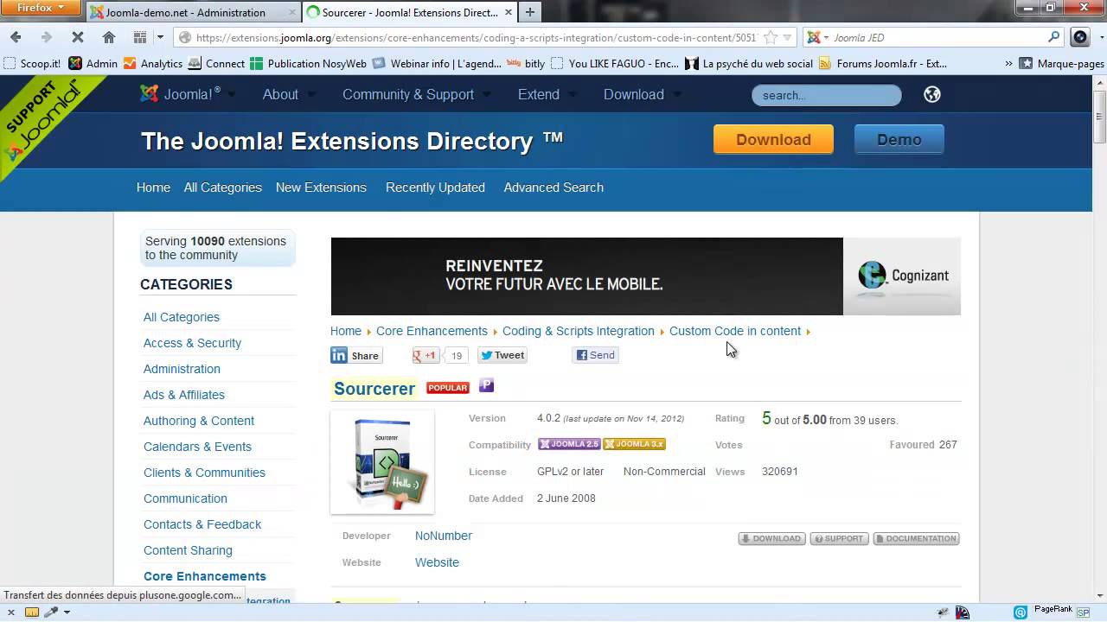Open the Access & Security category
Image resolution: width=1107 pixels, height=622 pixels.
[x=192, y=343]
